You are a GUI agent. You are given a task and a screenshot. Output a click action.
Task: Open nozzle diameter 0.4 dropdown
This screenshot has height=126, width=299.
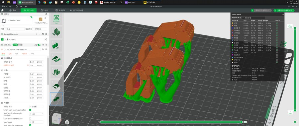(15, 29)
